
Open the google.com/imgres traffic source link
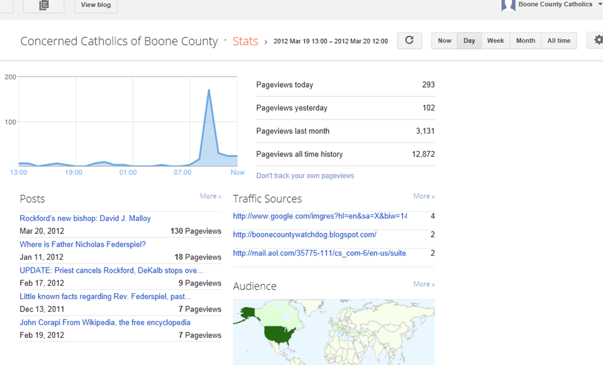click(320, 216)
